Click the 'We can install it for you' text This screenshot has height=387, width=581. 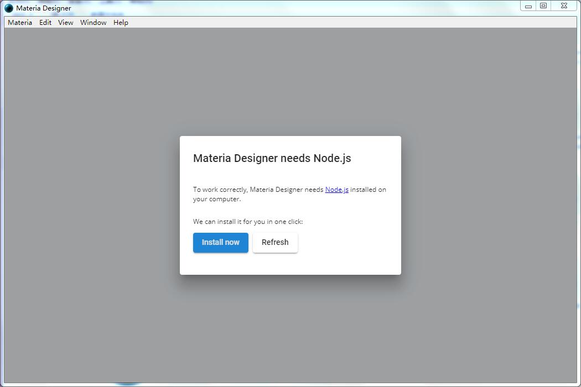(x=248, y=222)
